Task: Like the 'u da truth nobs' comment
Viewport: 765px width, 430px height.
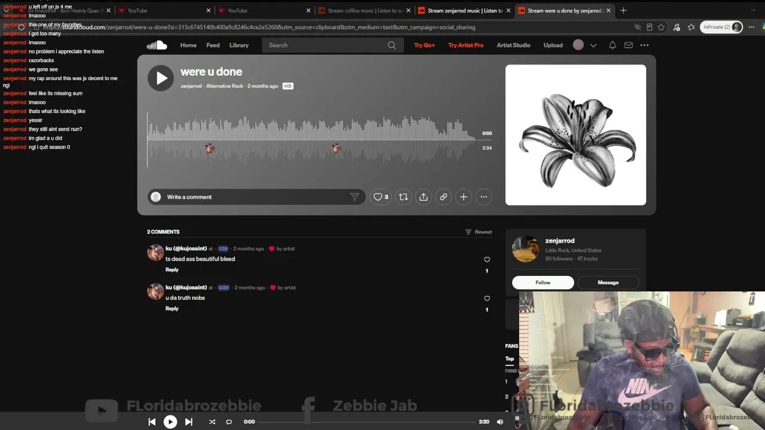Action: click(486, 299)
